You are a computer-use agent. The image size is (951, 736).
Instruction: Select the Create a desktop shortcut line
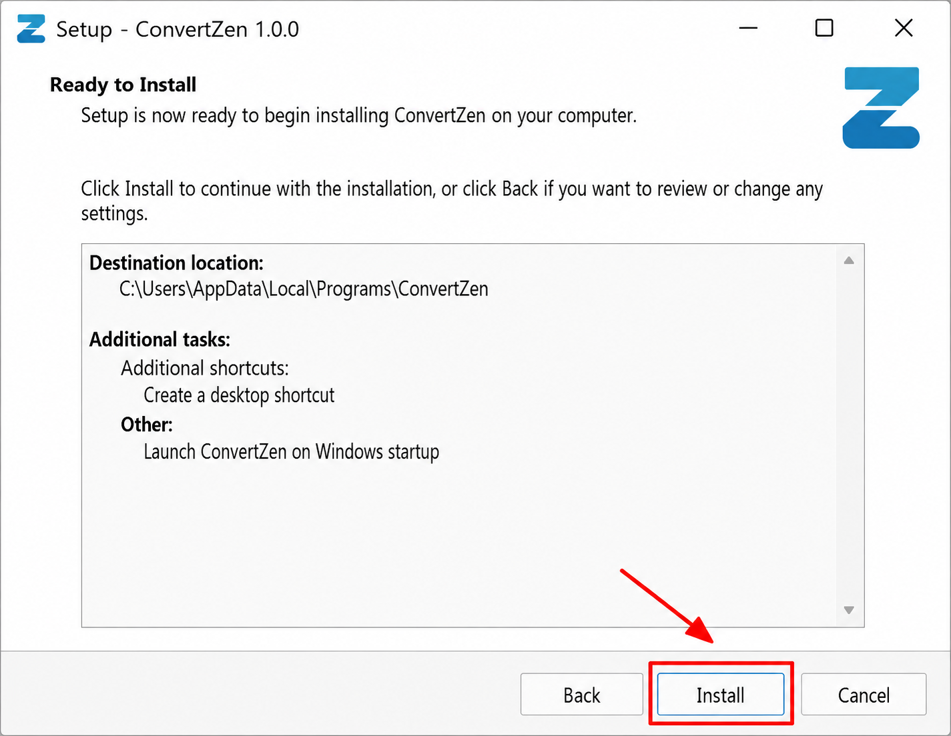[x=239, y=395]
